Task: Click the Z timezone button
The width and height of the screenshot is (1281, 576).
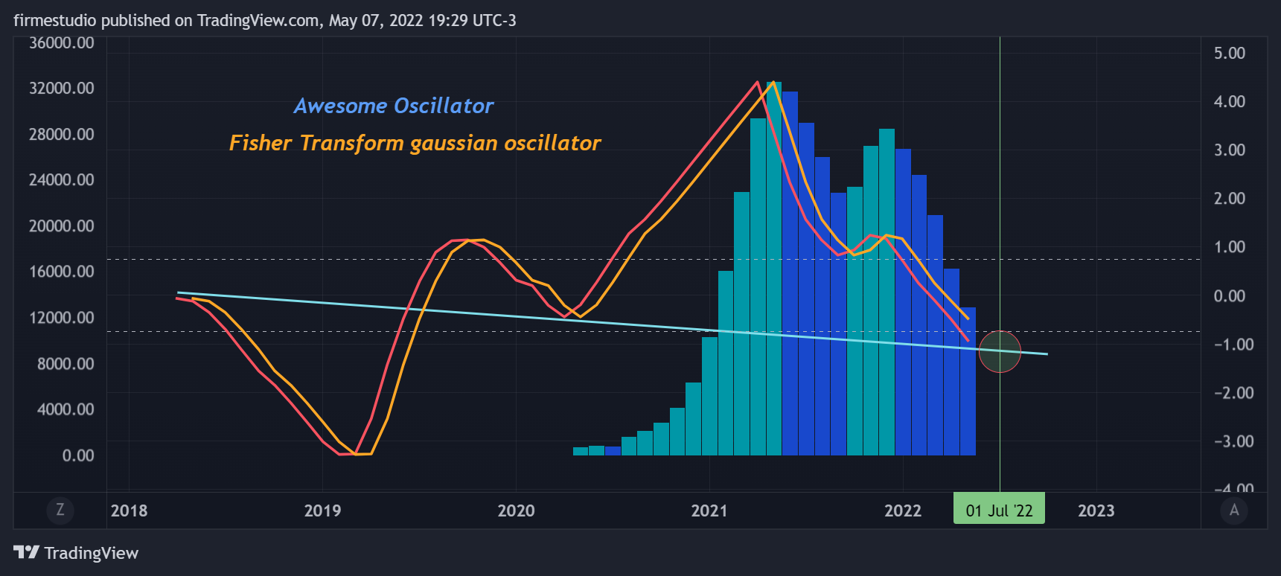Action: [x=60, y=510]
